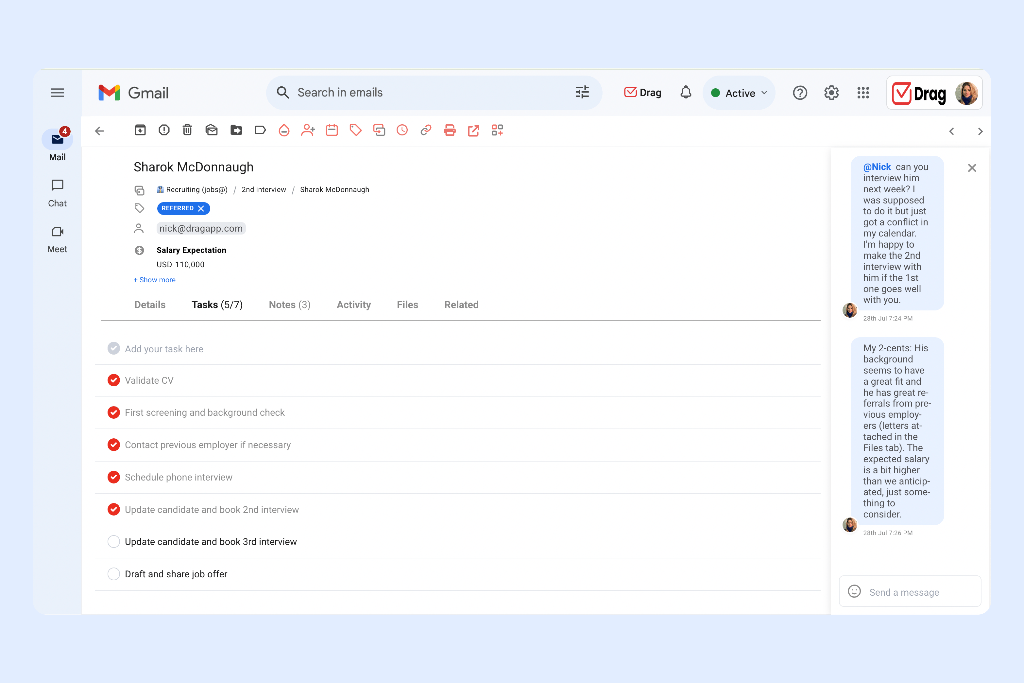1024x683 pixels.
Task: Click the board icon beside breadcrumb
Action: (x=139, y=190)
